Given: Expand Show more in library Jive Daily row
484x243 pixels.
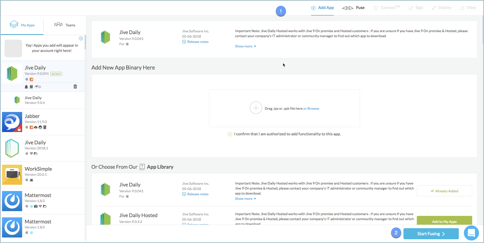Looking at the screenshot, I should point(246,199).
